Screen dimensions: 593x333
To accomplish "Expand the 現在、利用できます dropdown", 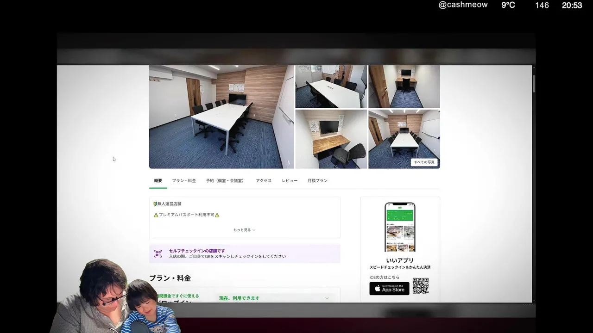I will 274,298.
